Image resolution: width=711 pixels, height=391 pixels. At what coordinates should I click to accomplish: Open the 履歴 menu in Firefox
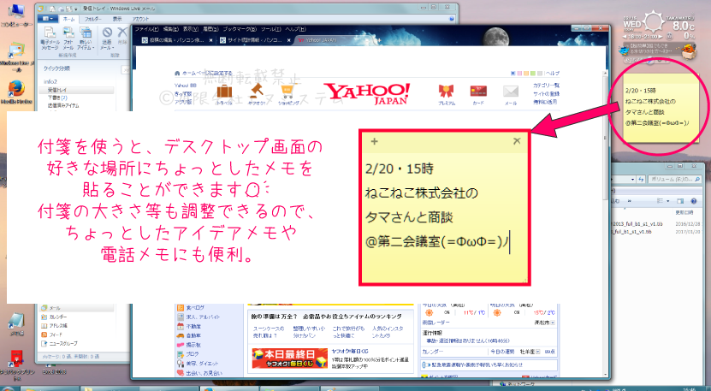210,29
